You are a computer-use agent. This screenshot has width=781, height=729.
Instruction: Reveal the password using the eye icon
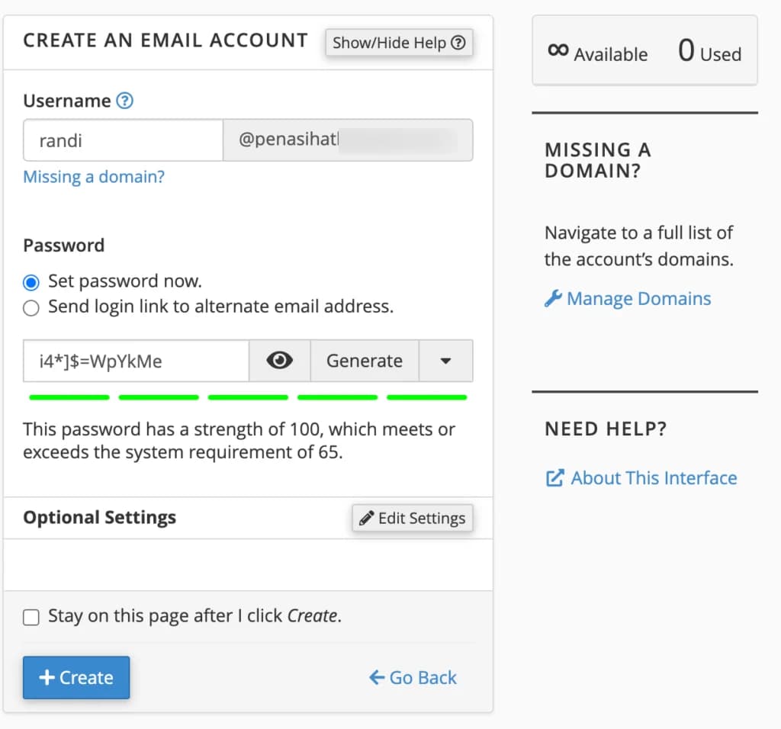279,361
